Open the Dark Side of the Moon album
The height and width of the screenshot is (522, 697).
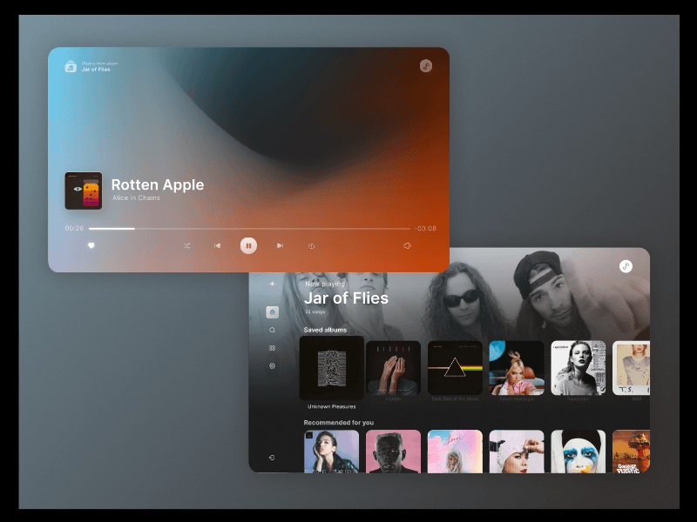(454, 367)
